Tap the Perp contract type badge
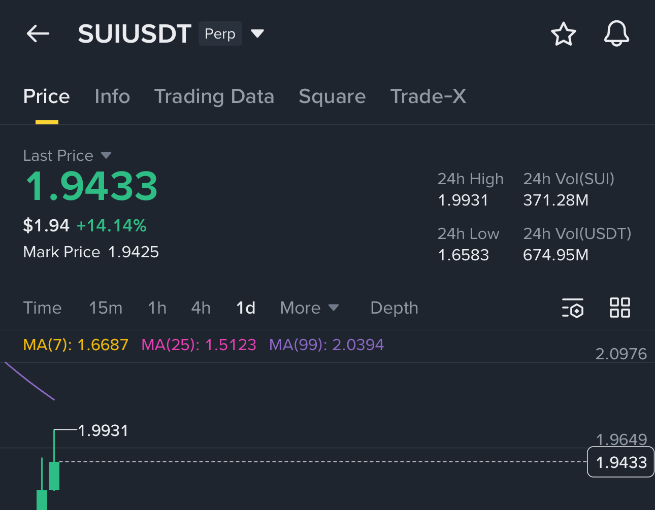 pyautogui.click(x=220, y=34)
